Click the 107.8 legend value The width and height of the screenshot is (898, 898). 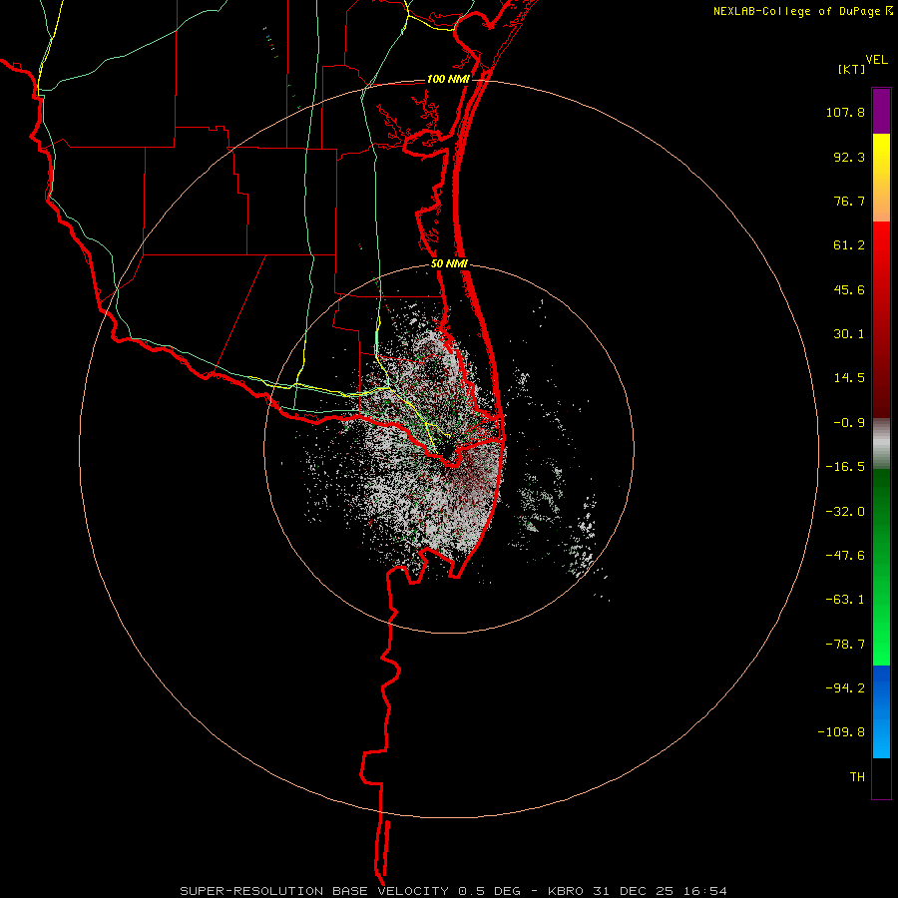[x=845, y=112]
